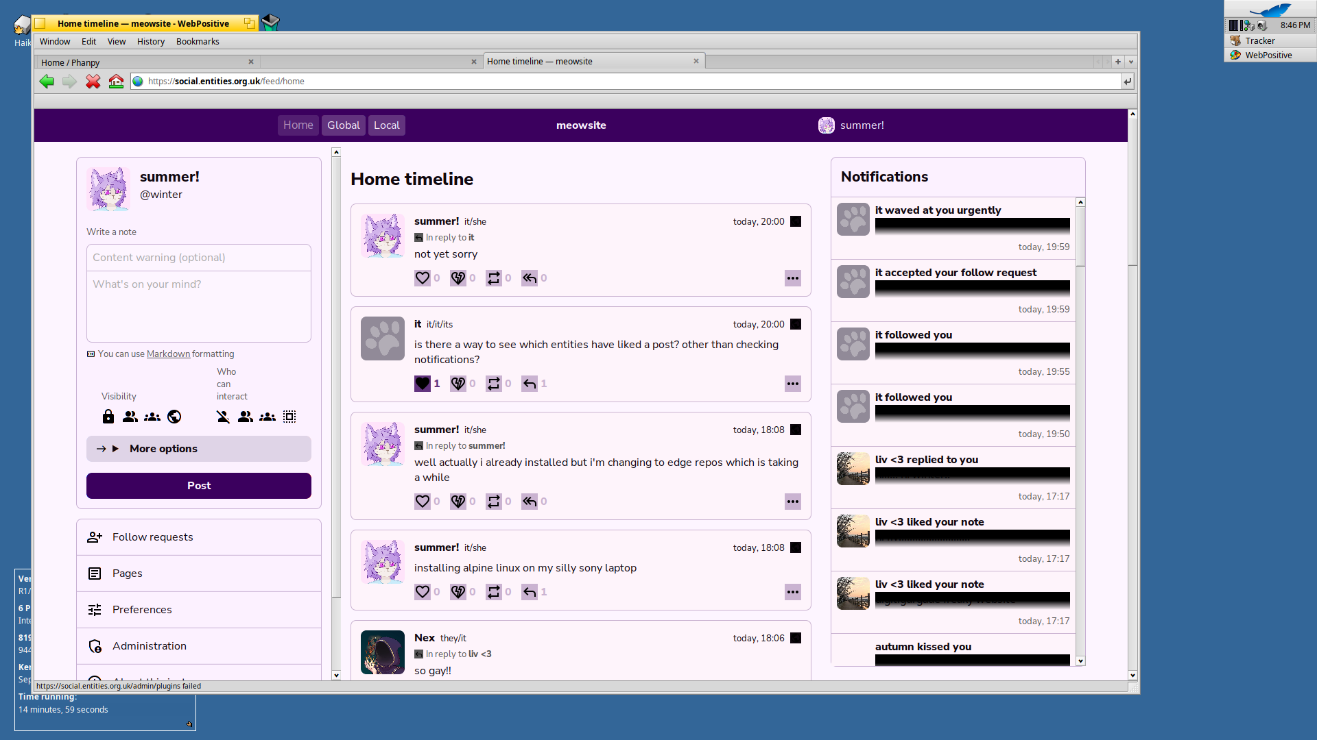The height and width of the screenshot is (740, 1317).
Task: Open Follow requests in sidebar
Action: pos(199,537)
